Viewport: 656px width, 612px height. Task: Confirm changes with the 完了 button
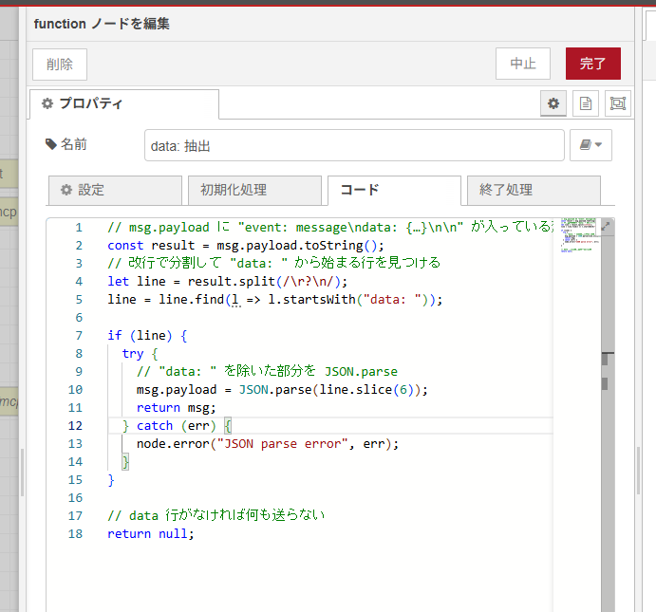[x=592, y=64]
